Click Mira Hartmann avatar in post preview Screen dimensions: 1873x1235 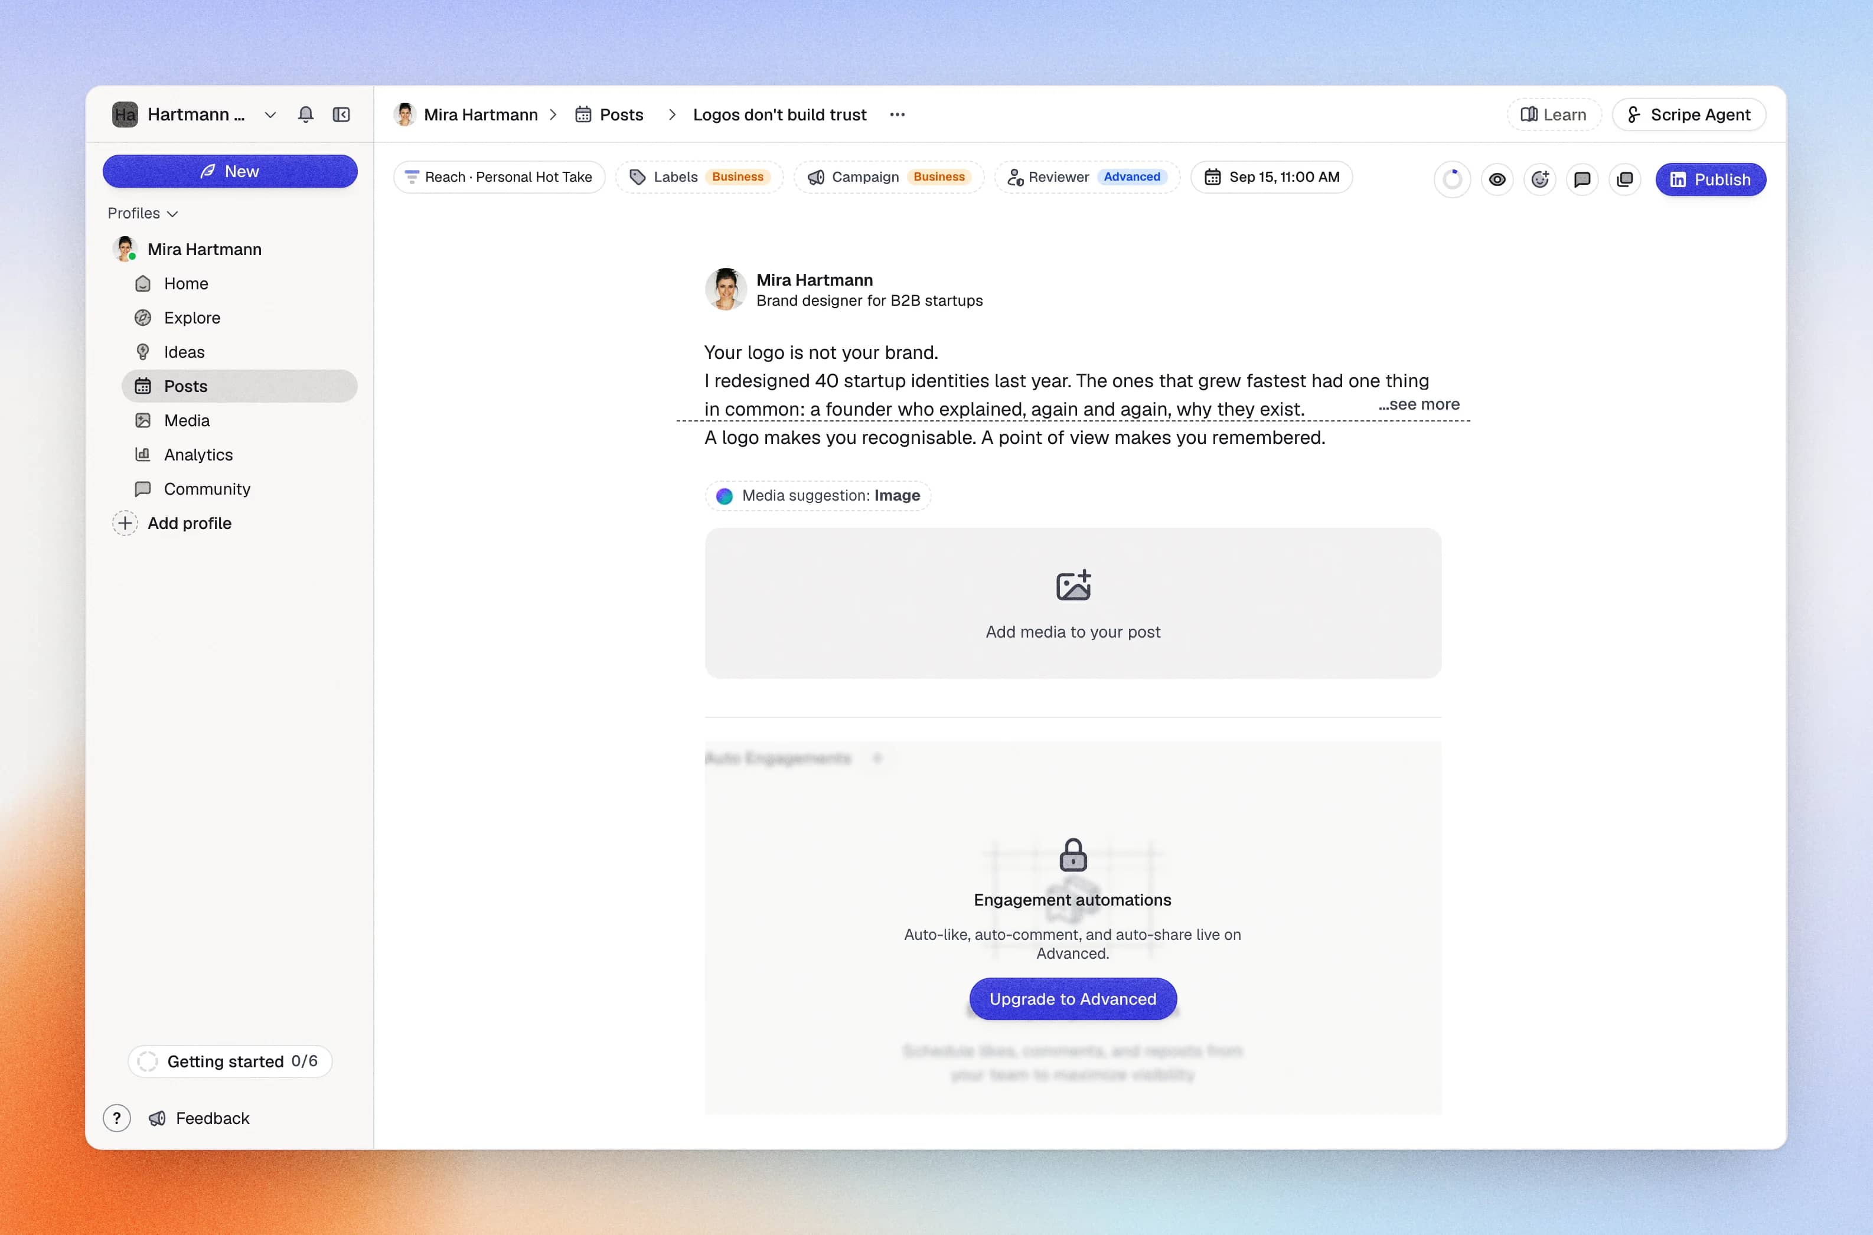click(x=726, y=289)
